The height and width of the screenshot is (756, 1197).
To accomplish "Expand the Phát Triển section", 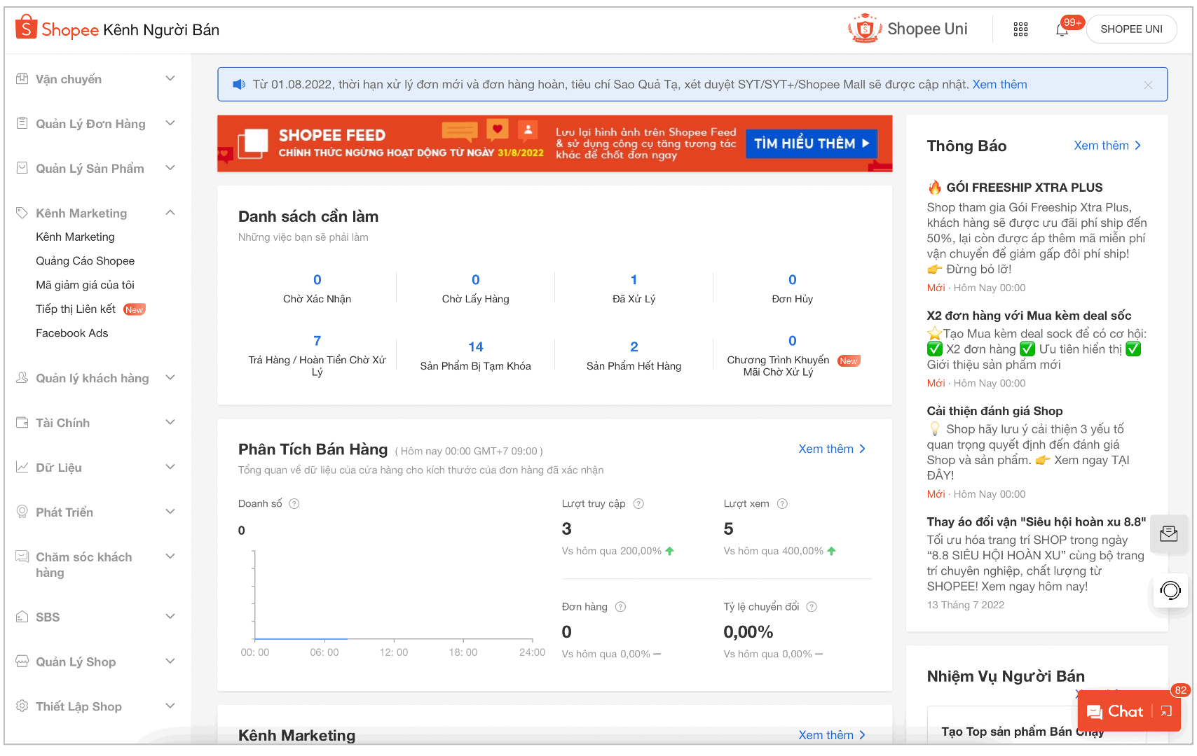I will pos(170,512).
